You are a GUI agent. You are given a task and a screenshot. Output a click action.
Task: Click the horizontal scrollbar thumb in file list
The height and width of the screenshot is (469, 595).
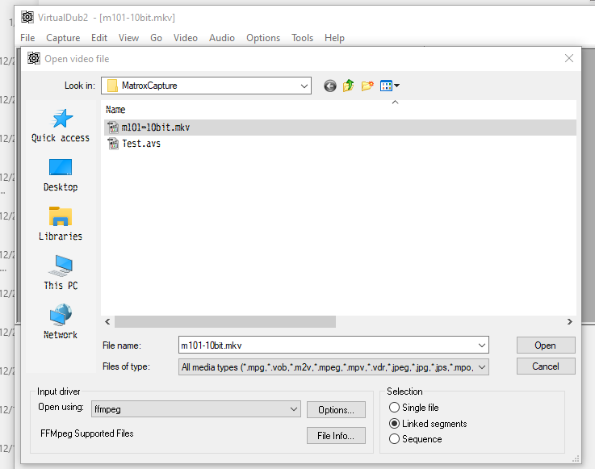click(x=225, y=322)
